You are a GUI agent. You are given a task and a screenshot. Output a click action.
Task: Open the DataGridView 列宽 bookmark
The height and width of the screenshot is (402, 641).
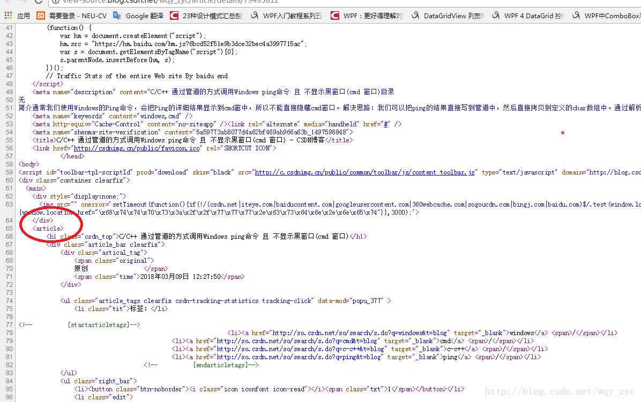[x=448, y=16]
